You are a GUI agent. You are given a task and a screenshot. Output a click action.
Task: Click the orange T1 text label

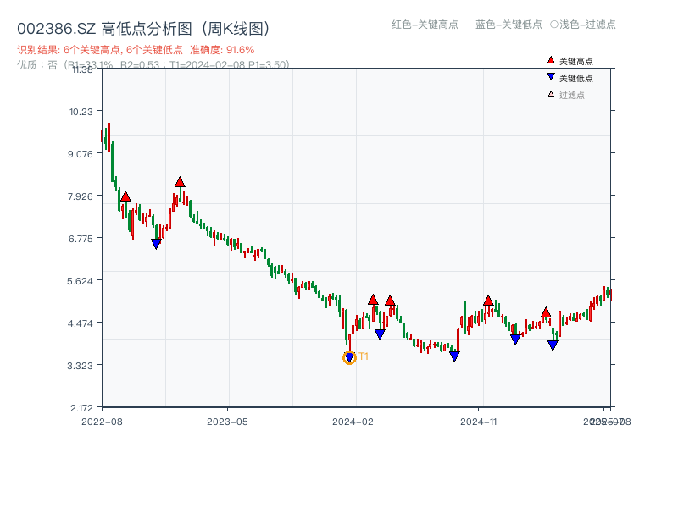pyautogui.click(x=364, y=356)
